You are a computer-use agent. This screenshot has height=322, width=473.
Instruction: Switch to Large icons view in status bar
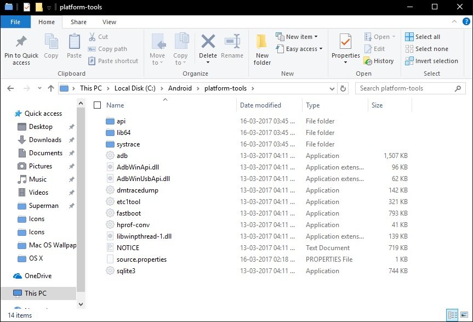click(464, 315)
